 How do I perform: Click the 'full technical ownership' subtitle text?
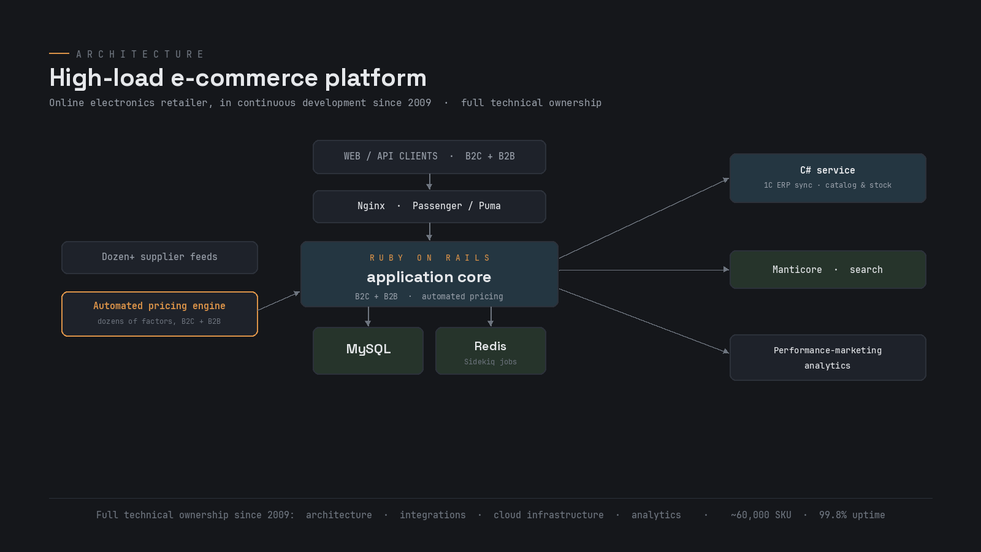pos(531,103)
